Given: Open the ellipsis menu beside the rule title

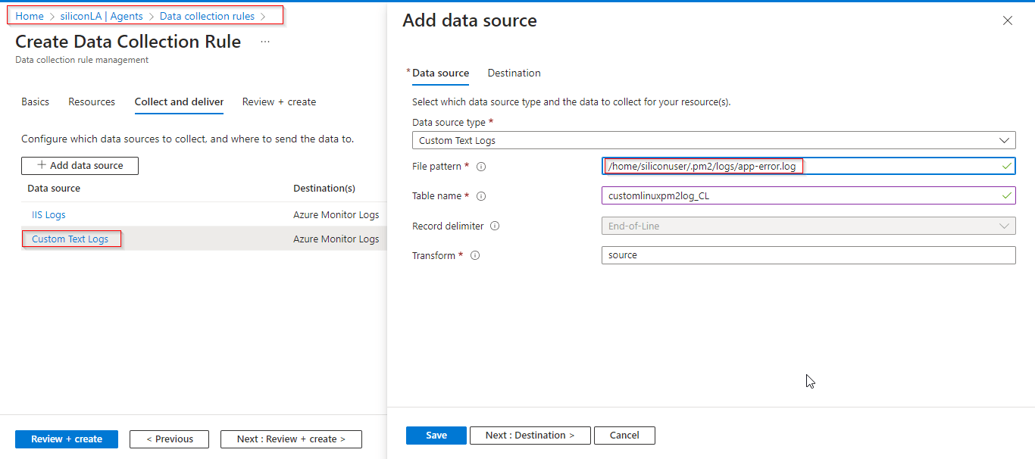Looking at the screenshot, I should [x=264, y=42].
